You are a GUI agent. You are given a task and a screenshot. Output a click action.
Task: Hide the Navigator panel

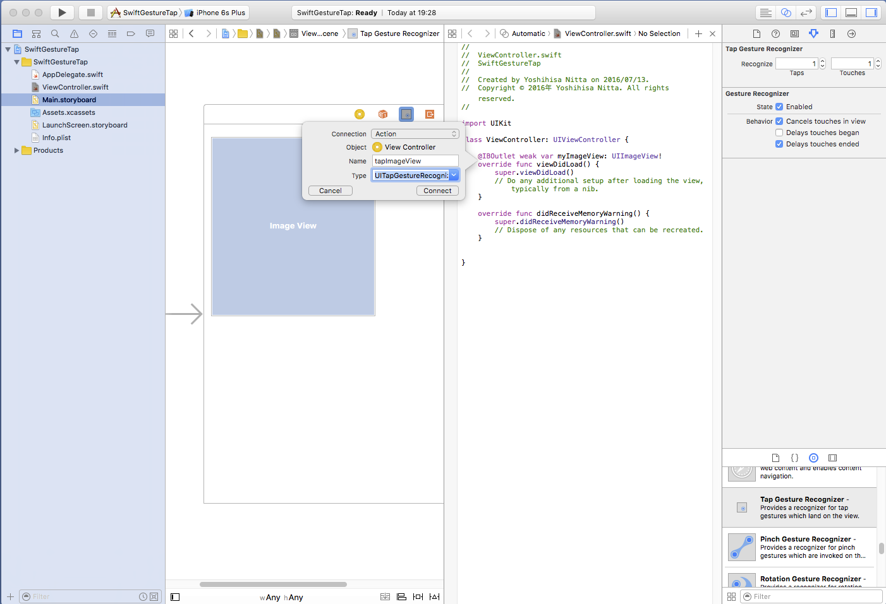pyautogui.click(x=831, y=13)
